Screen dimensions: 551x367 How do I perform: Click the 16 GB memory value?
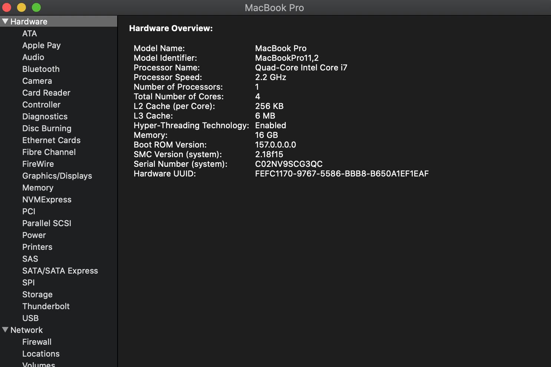(x=267, y=135)
